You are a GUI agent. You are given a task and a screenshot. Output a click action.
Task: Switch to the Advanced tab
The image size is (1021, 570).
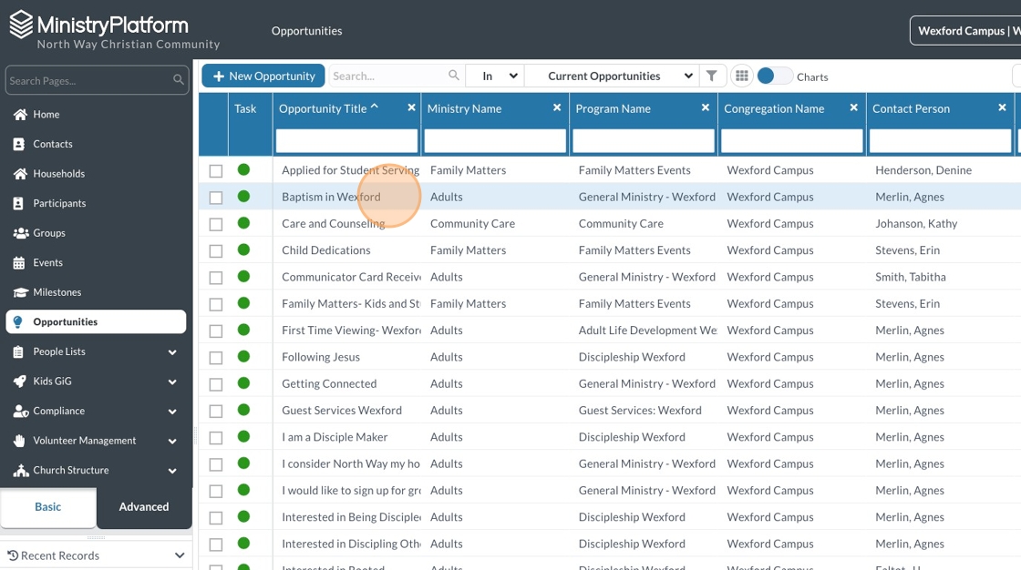144,507
